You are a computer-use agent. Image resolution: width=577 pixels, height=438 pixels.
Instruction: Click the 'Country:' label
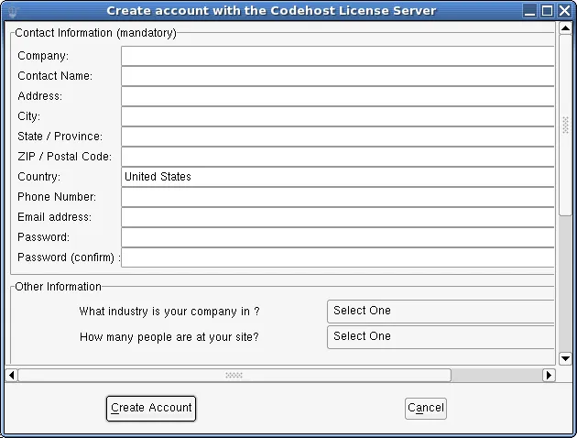tap(39, 177)
